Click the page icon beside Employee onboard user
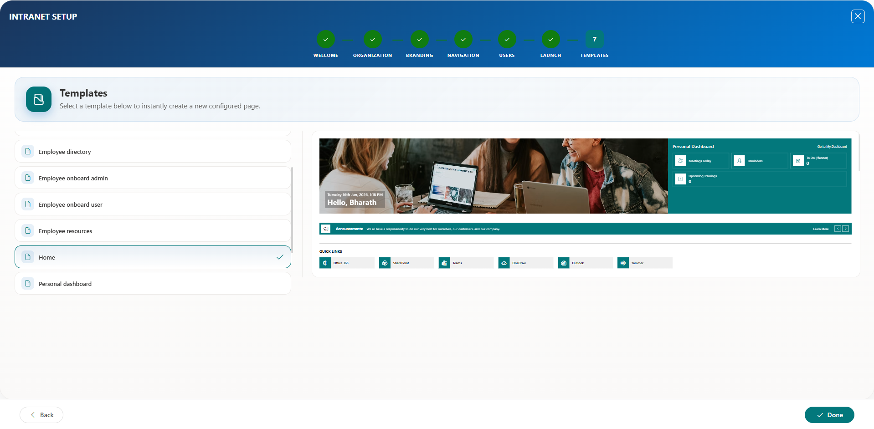This screenshot has width=874, height=429. (x=28, y=204)
